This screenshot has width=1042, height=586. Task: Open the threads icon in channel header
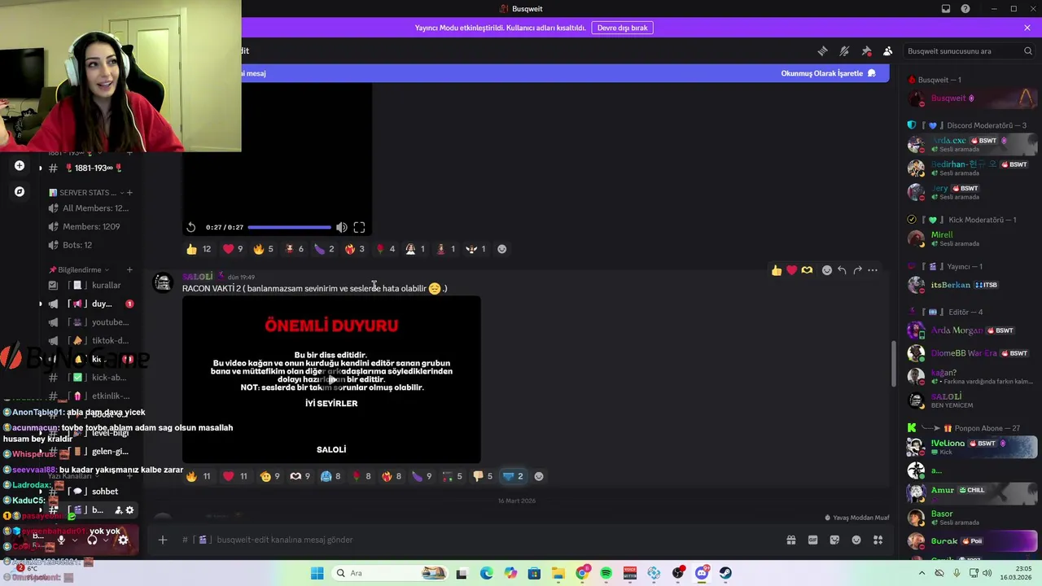(x=822, y=50)
